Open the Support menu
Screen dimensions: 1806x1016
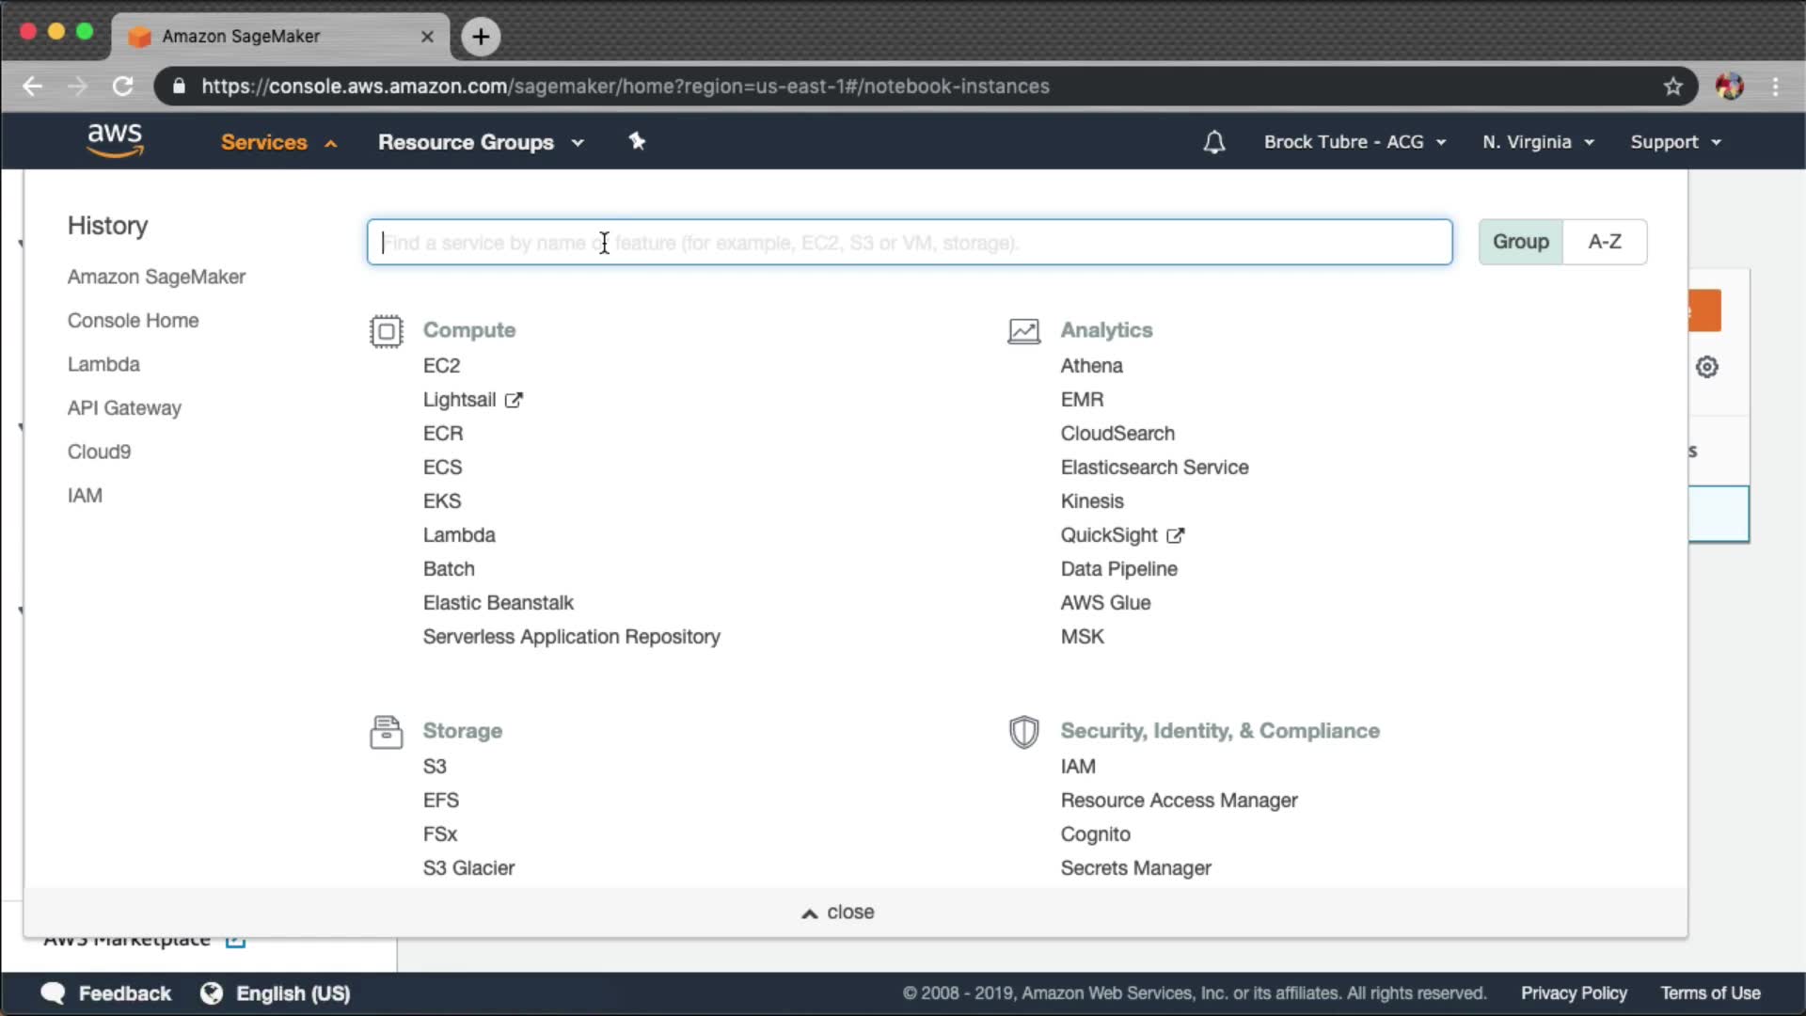pyautogui.click(x=1674, y=142)
